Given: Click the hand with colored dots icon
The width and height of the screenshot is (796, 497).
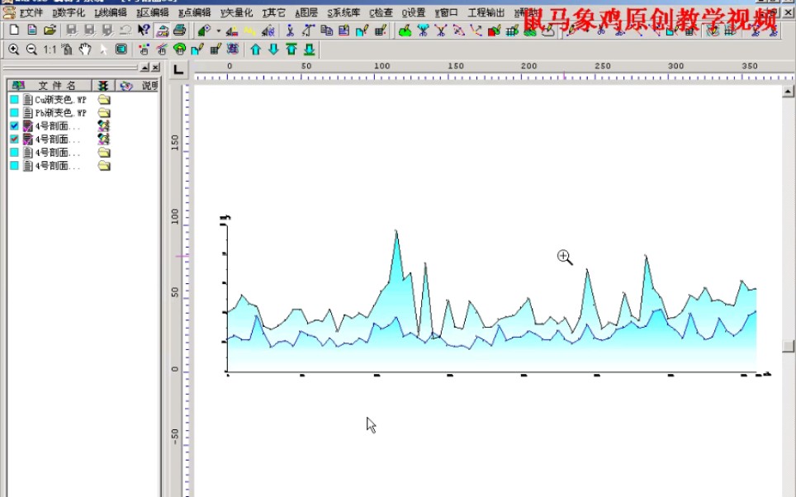Looking at the screenshot, I should click(145, 50).
